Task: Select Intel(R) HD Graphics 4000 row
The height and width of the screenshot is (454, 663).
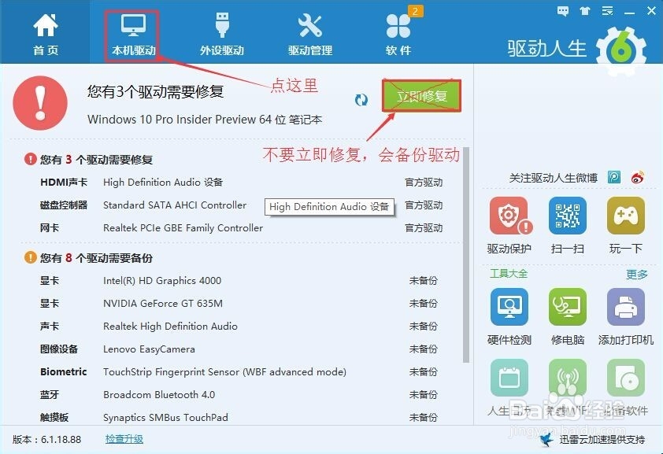Action: coord(239,281)
